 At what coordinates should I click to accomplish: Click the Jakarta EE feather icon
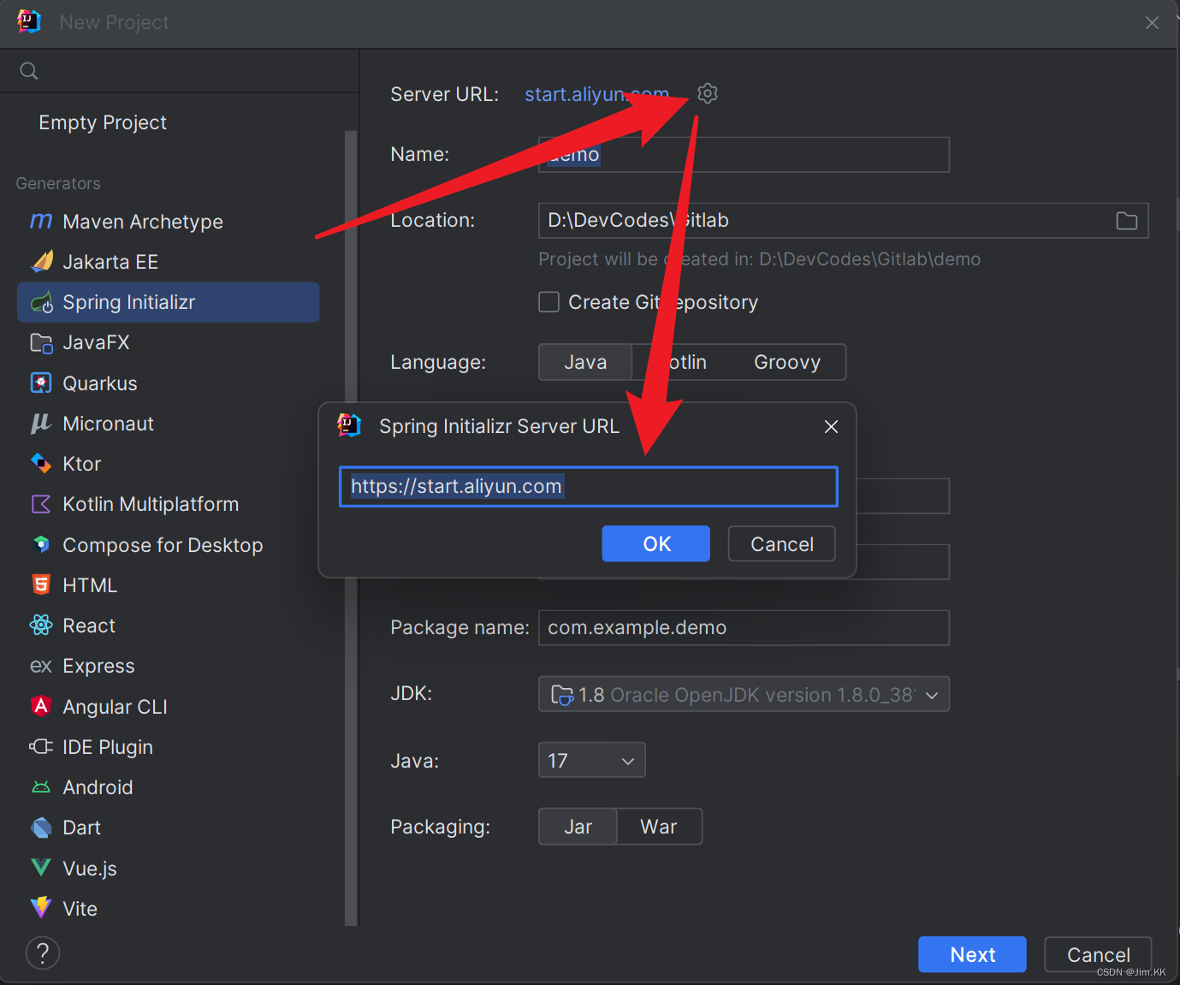(x=41, y=262)
